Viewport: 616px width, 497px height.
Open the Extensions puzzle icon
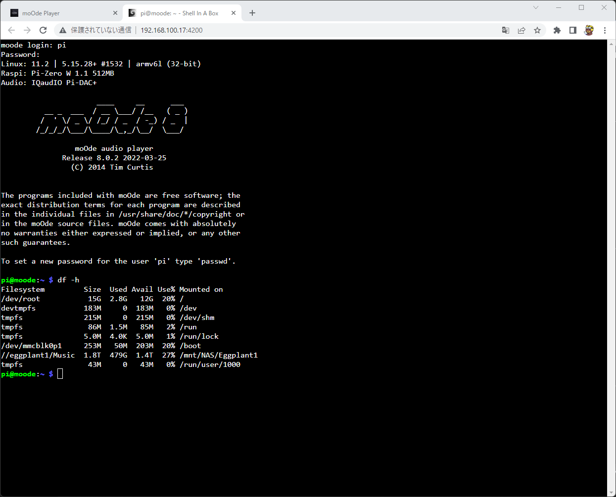click(x=557, y=30)
